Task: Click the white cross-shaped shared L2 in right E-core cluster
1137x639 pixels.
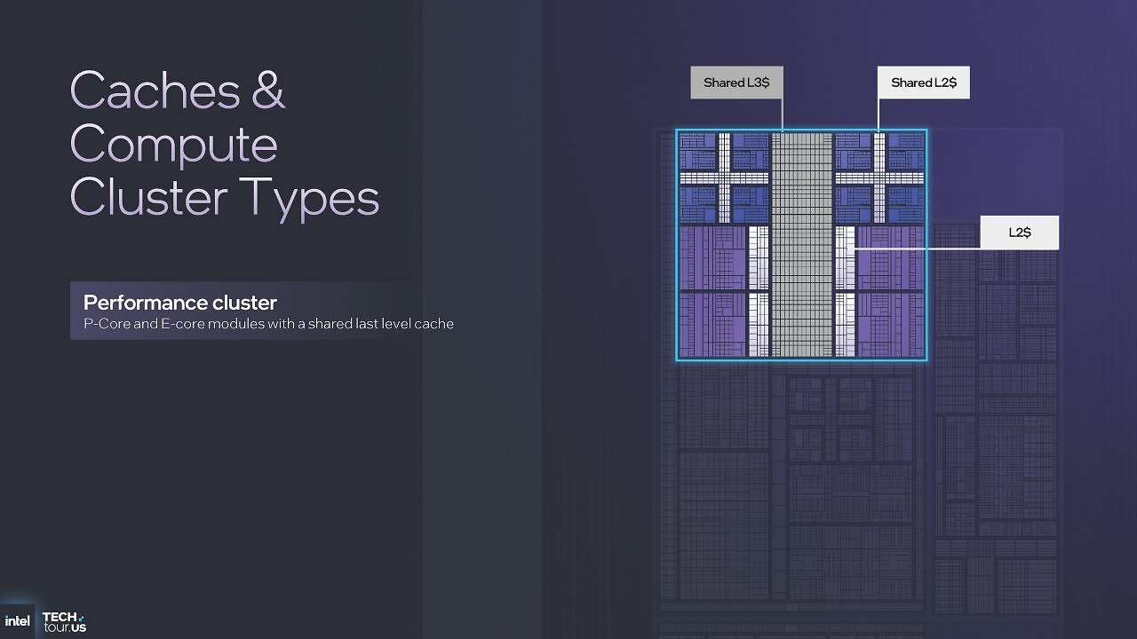Action: click(880, 177)
